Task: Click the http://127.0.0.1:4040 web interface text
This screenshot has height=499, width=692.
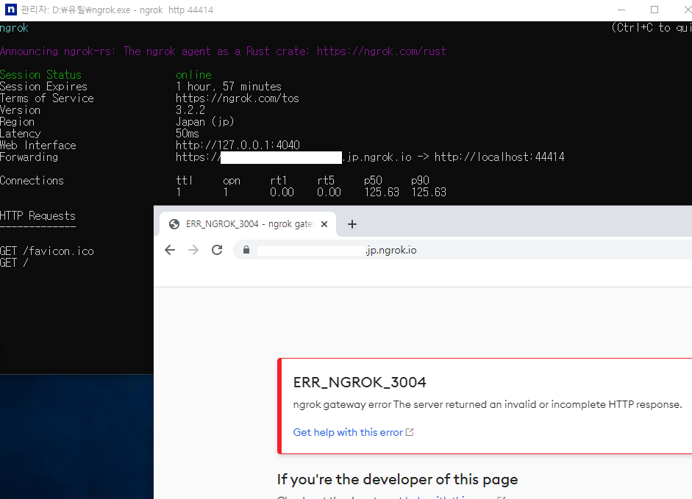Action: [x=238, y=146]
